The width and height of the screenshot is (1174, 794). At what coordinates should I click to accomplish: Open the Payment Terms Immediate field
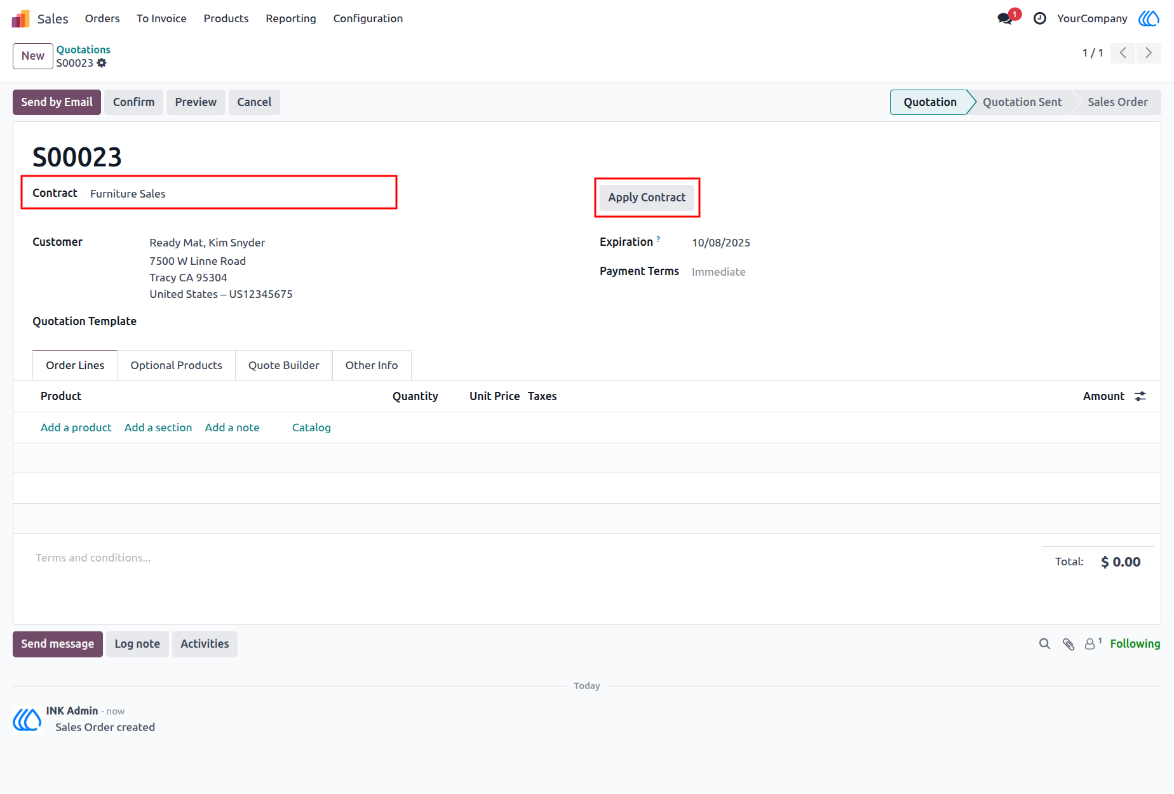tap(719, 272)
